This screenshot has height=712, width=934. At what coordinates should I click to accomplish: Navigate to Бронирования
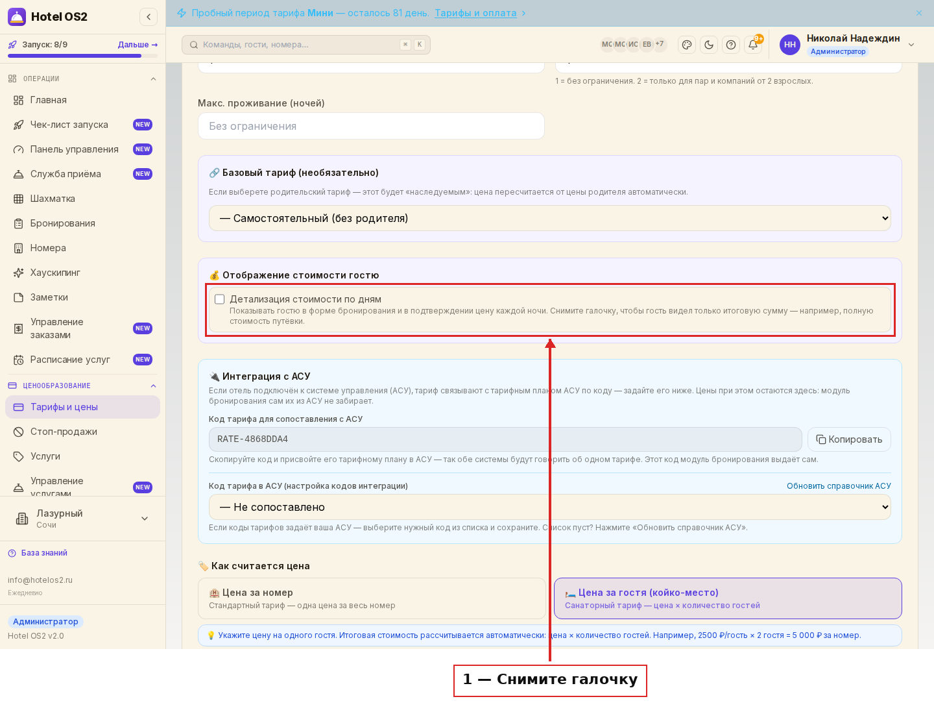(x=82, y=223)
